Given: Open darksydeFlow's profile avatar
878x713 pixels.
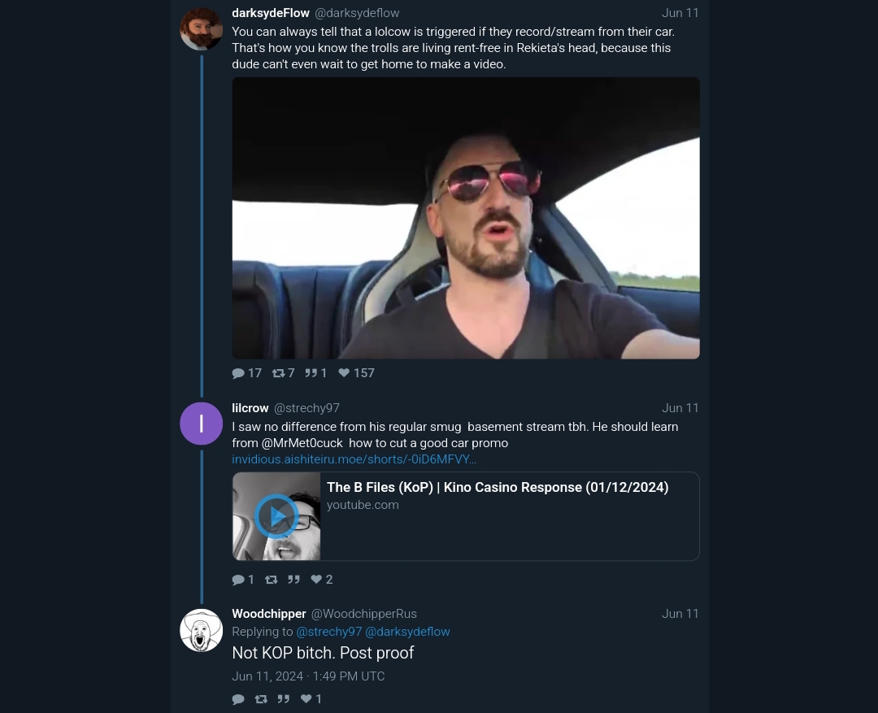Looking at the screenshot, I should 201,28.
